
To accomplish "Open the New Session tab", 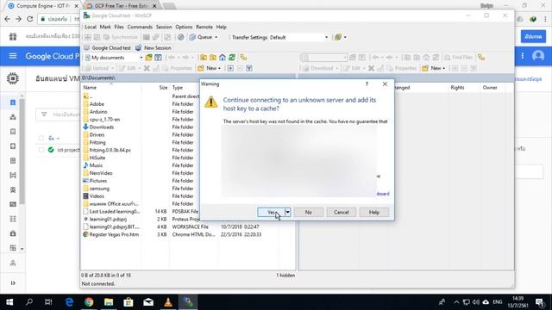I will pyautogui.click(x=154, y=48).
